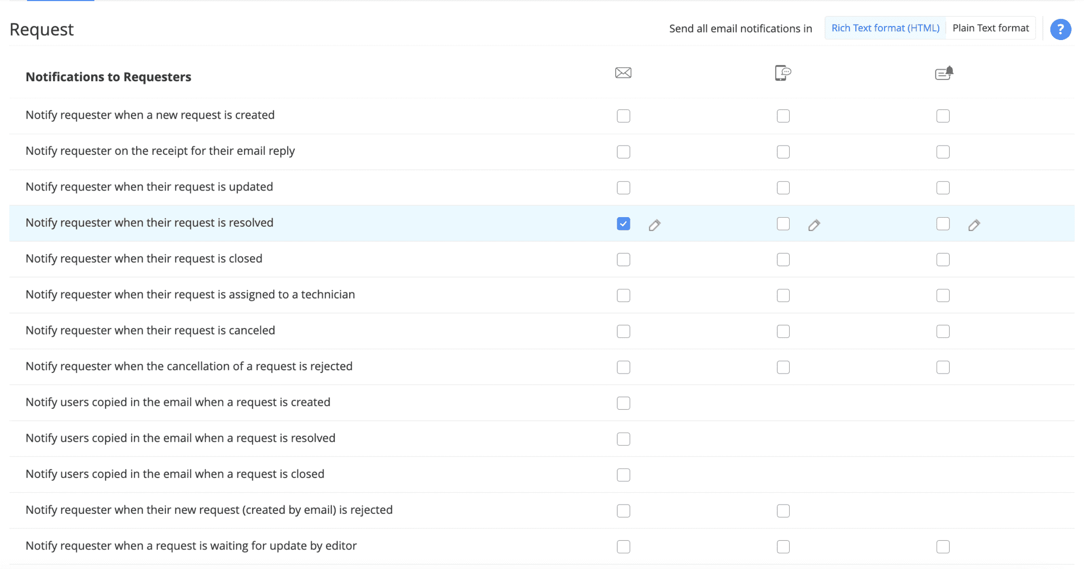Click the push notification bell column icon

(x=944, y=73)
